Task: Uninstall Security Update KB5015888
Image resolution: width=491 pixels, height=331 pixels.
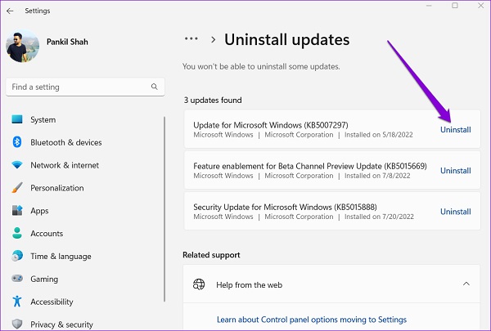Action: pos(456,212)
